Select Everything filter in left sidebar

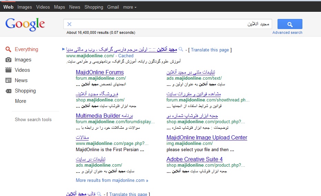coord(27,49)
